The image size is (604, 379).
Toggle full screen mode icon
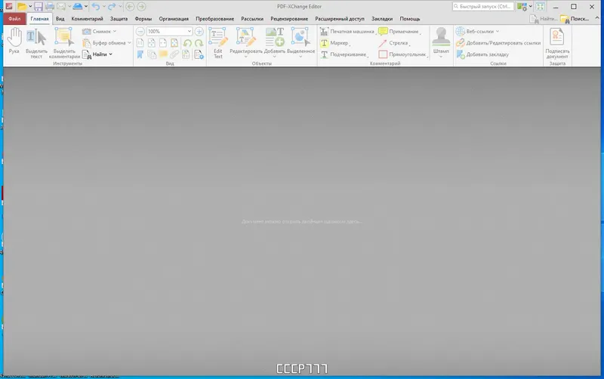pos(540,7)
